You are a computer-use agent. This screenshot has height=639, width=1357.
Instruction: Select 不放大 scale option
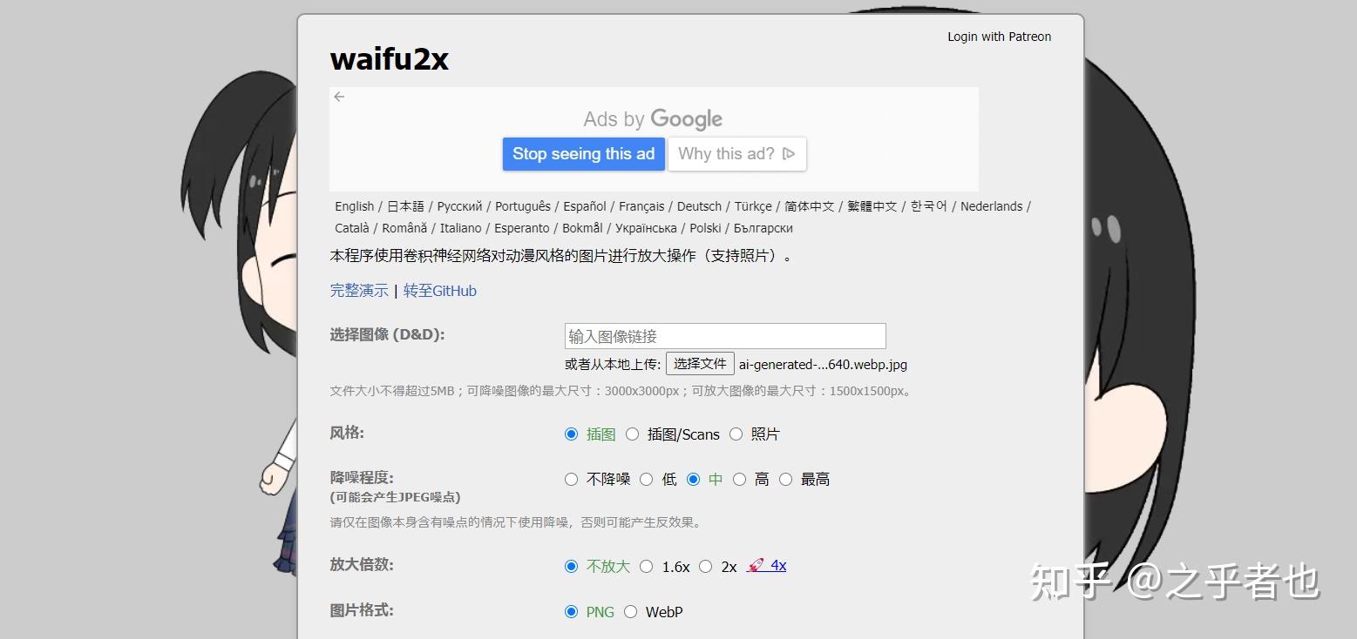(572, 566)
